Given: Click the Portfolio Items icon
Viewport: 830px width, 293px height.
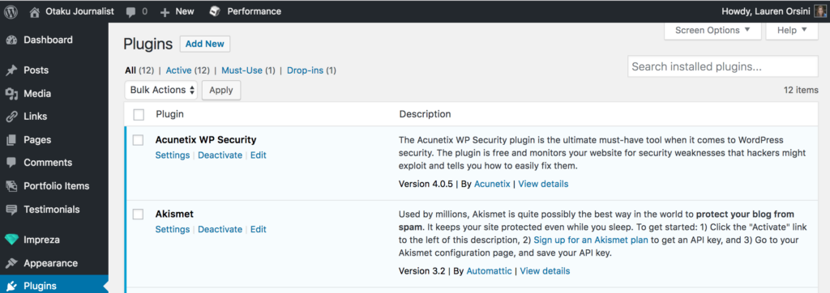Looking at the screenshot, I should tap(11, 186).
